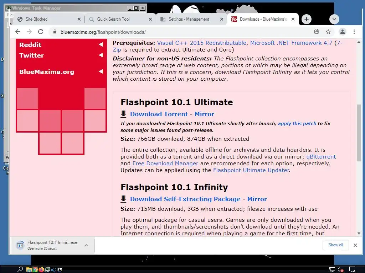Open the qBittorrent link
The width and height of the screenshot is (365, 273).
321,157
